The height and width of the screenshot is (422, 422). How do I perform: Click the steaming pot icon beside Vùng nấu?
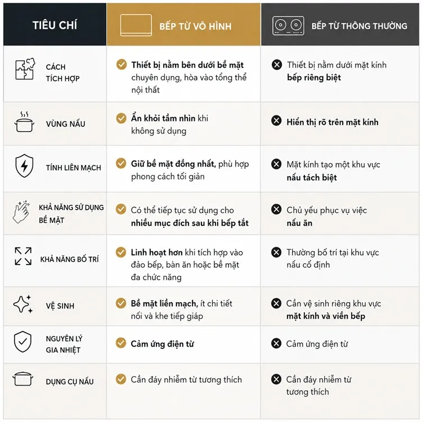tap(24, 122)
